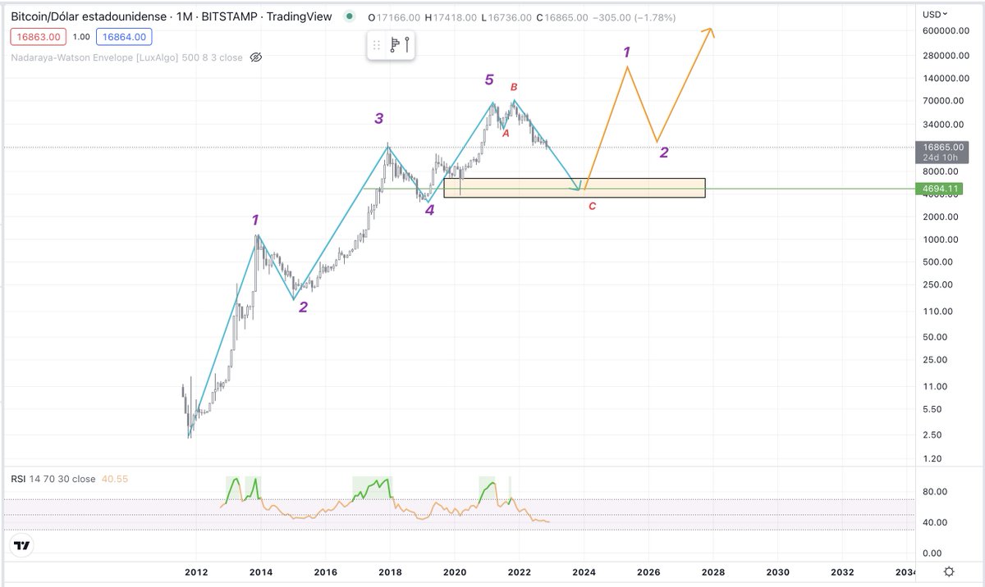Select the purple wave label 5
985x587 pixels.
tap(489, 80)
